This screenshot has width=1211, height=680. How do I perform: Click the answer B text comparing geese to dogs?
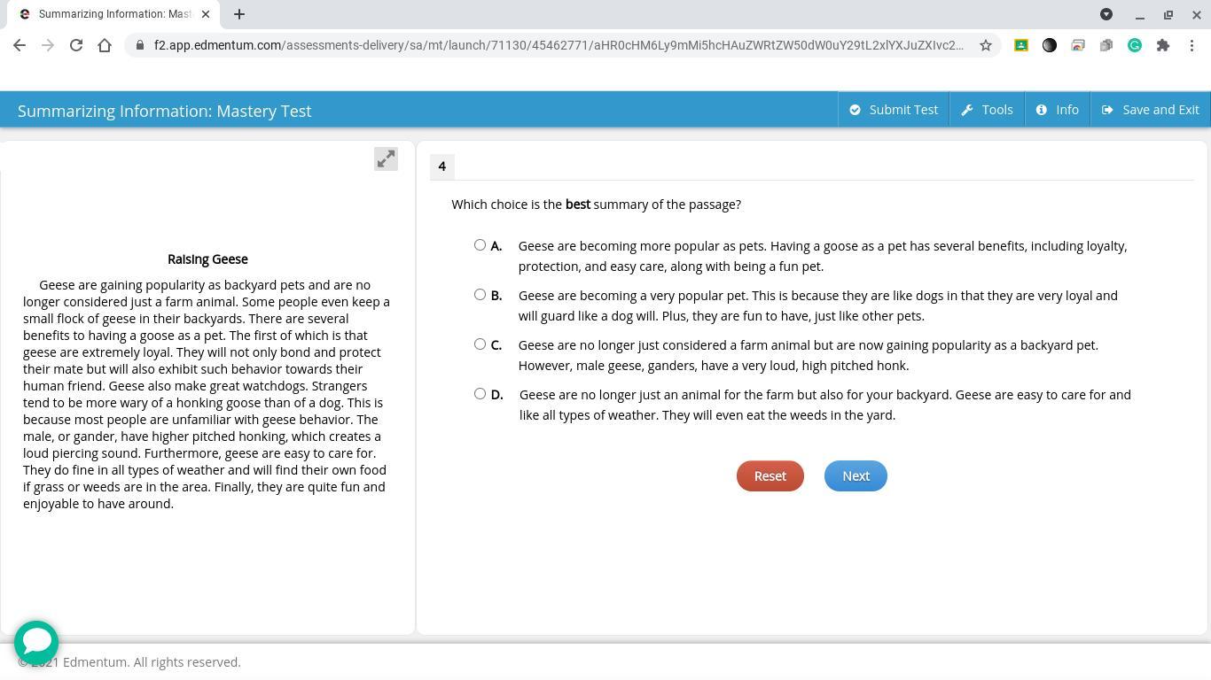818,305
